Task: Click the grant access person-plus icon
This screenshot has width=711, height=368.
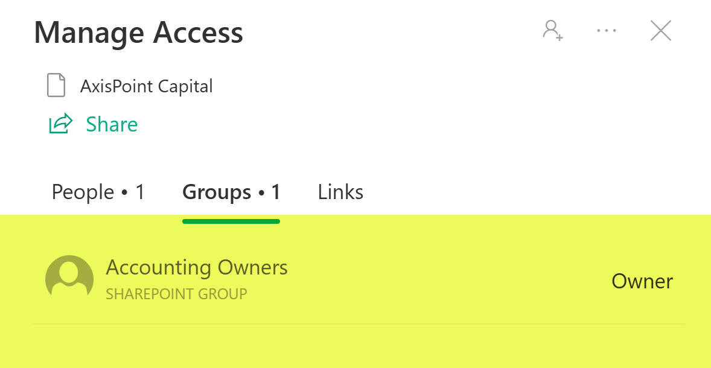Action: point(552,30)
